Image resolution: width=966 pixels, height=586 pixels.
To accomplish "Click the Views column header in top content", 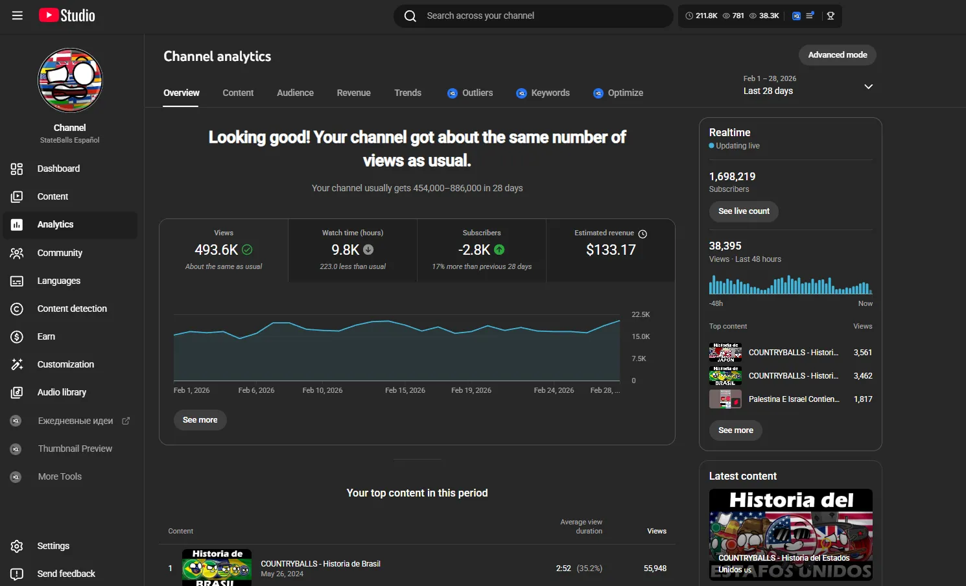I will (x=657, y=531).
